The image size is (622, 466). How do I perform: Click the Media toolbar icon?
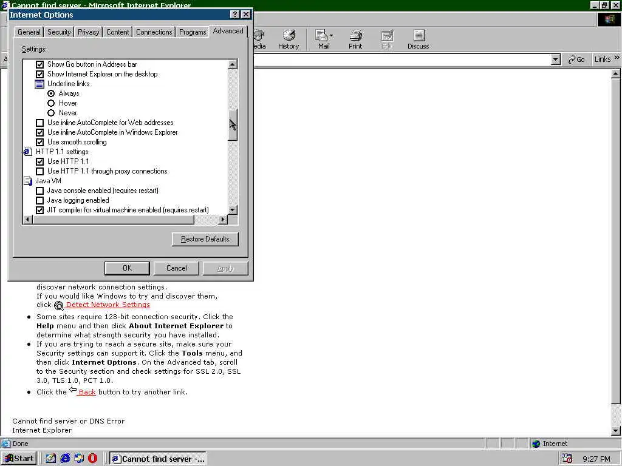click(x=259, y=36)
